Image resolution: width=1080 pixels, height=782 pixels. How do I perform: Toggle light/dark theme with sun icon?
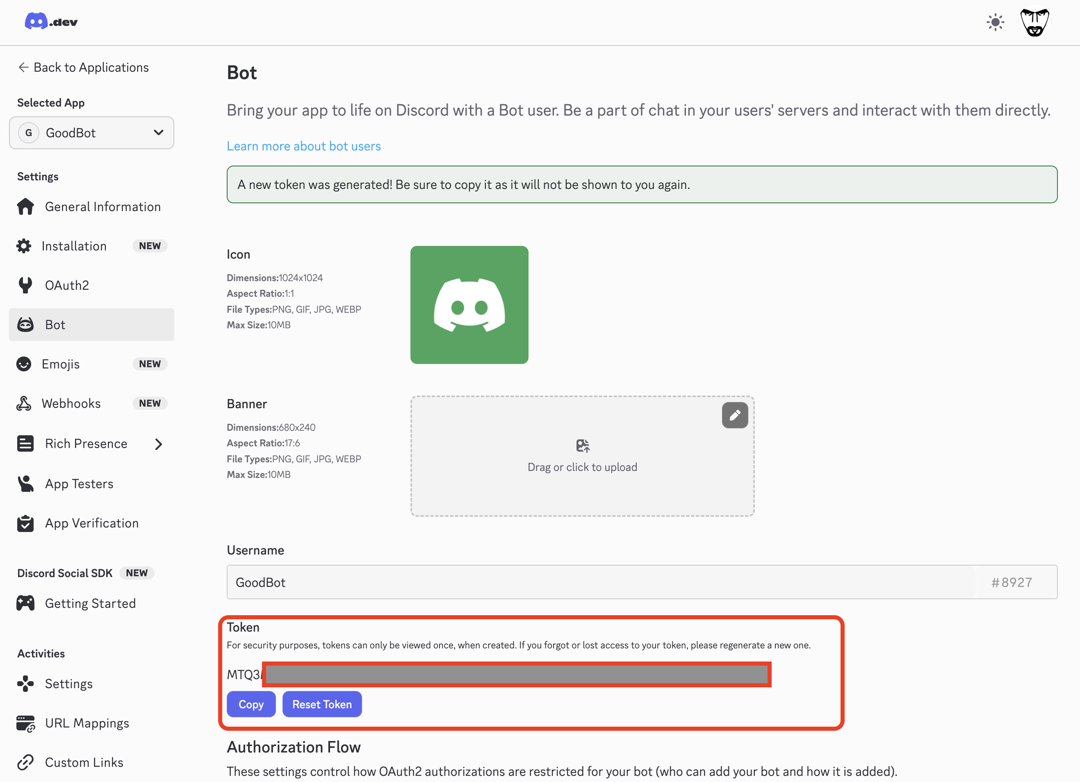[995, 22]
